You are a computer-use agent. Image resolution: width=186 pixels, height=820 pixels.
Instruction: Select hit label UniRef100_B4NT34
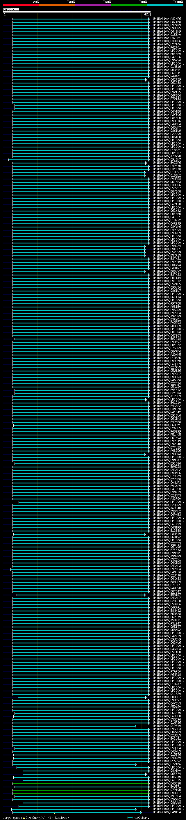coord(167,812)
